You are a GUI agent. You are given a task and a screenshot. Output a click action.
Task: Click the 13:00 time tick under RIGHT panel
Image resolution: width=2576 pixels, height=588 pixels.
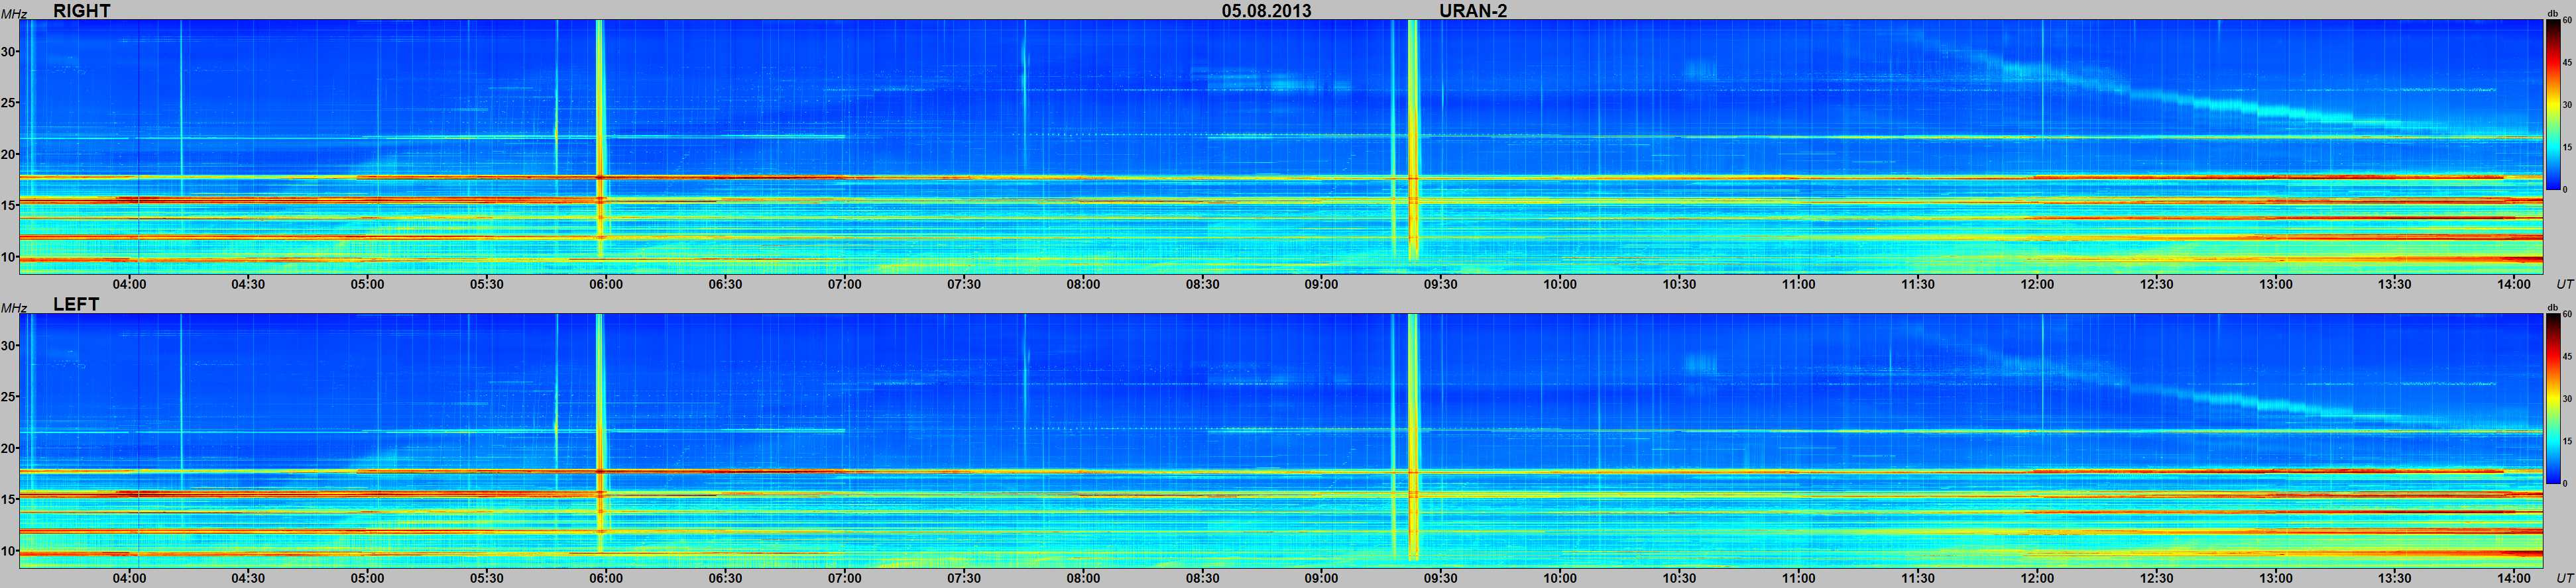(x=2275, y=285)
